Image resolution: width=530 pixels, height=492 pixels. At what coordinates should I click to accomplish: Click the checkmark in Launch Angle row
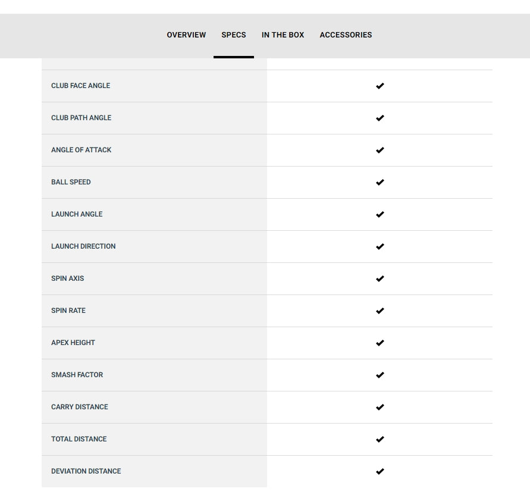pos(380,214)
